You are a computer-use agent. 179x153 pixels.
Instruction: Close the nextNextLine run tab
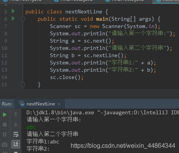59,104
